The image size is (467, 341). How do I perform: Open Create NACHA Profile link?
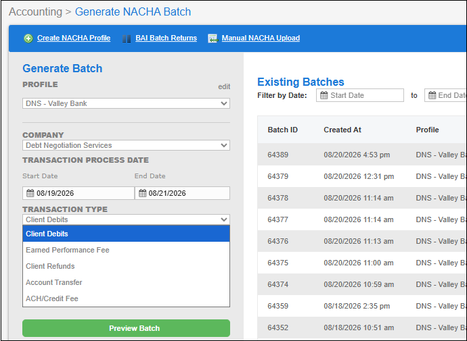point(74,38)
